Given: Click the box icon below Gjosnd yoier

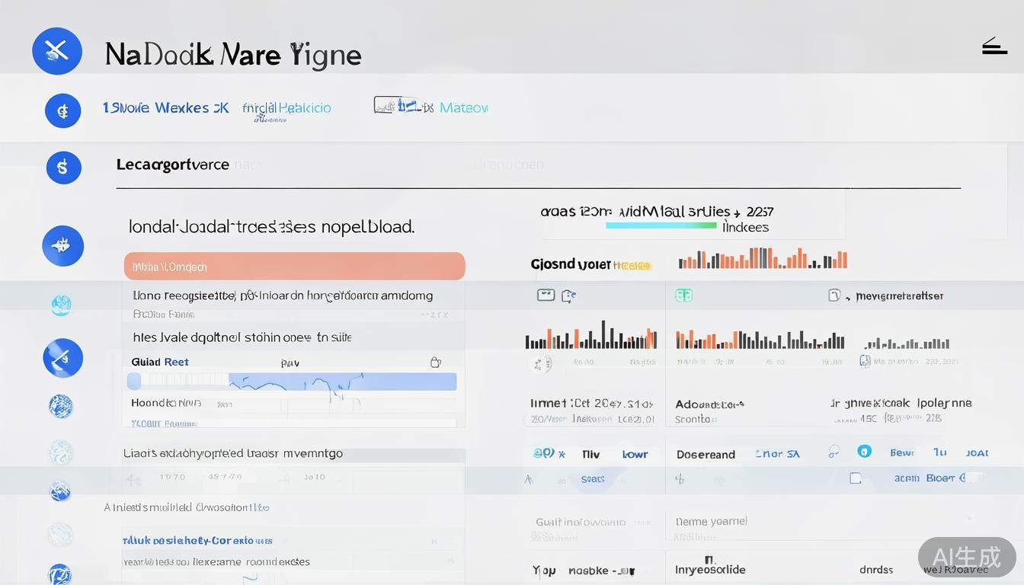Looking at the screenshot, I should [546, 295].
